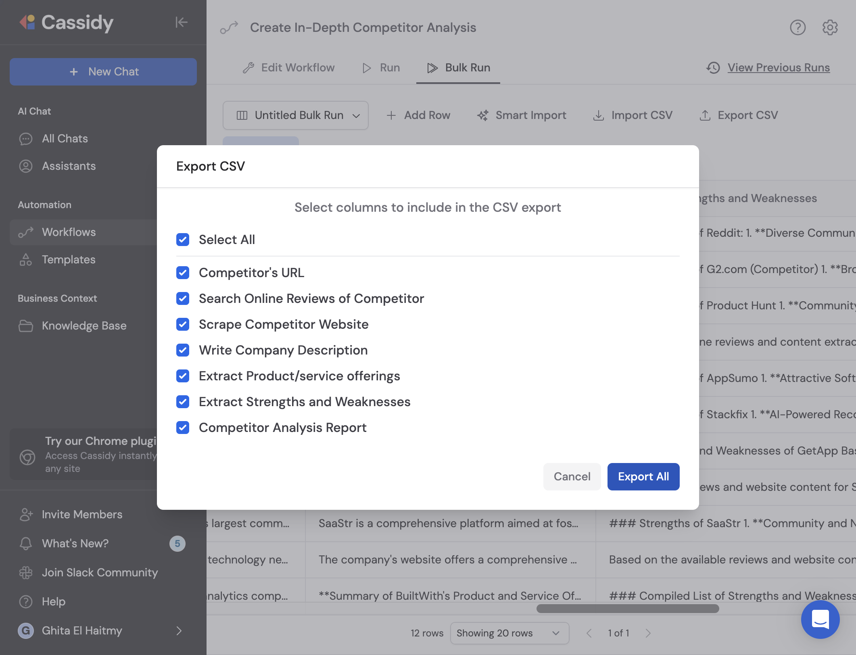The height and width of the screenshot is (655, 856).
Task: Uncheck the Competitor's URL column checkbox
Action: 183,273
